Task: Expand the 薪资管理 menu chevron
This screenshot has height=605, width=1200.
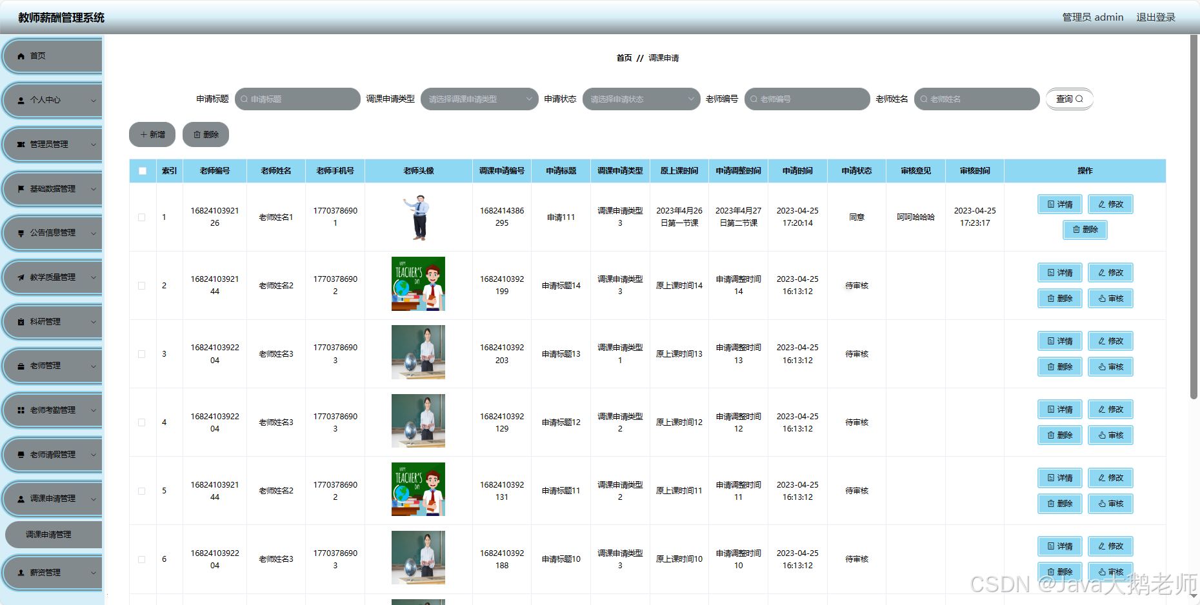Action: tap(94, 573)
